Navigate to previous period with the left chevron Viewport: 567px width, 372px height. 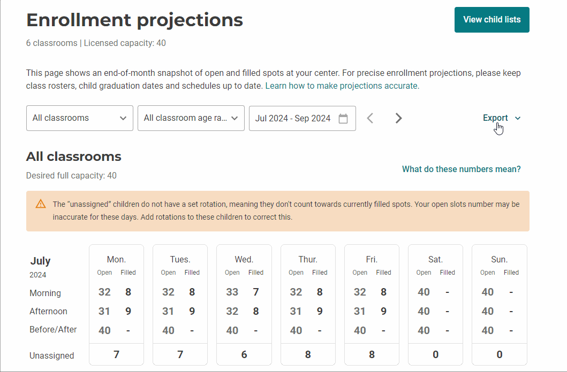(370, 118)
